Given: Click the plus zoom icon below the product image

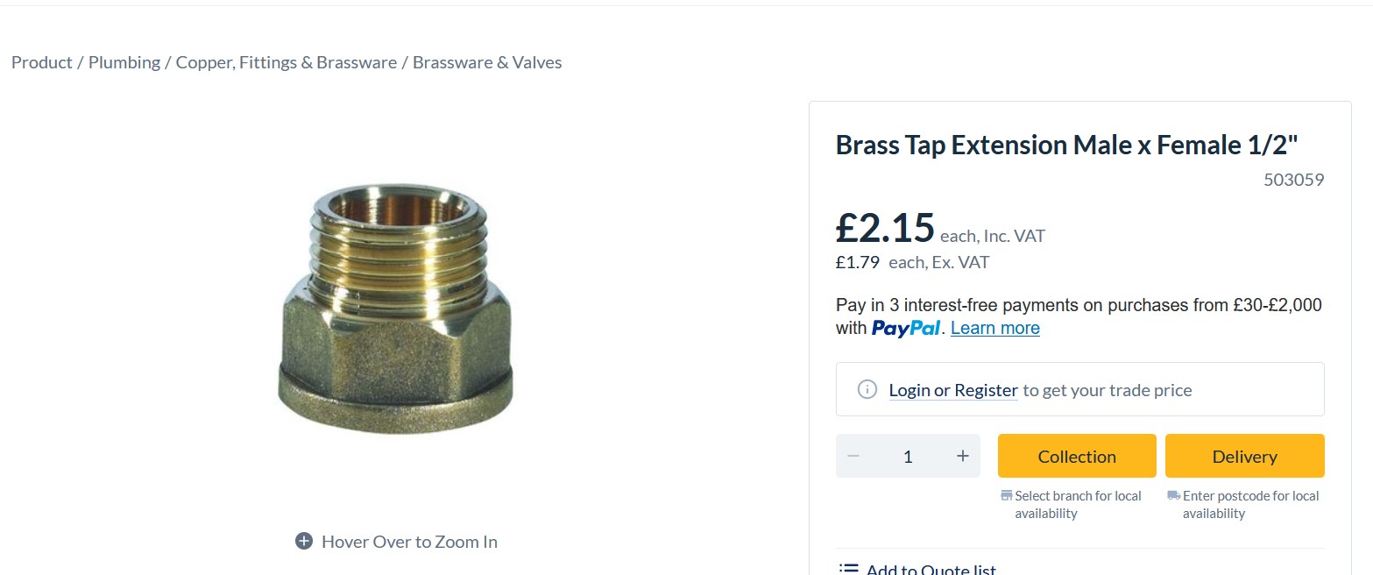Looking at the screenshot, I should coord(303,541).
